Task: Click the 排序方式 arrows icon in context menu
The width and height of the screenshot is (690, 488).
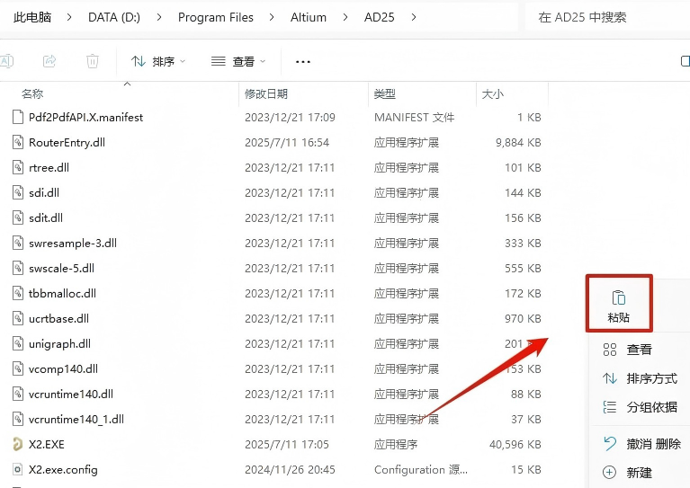Action: (x=610, y=378)
